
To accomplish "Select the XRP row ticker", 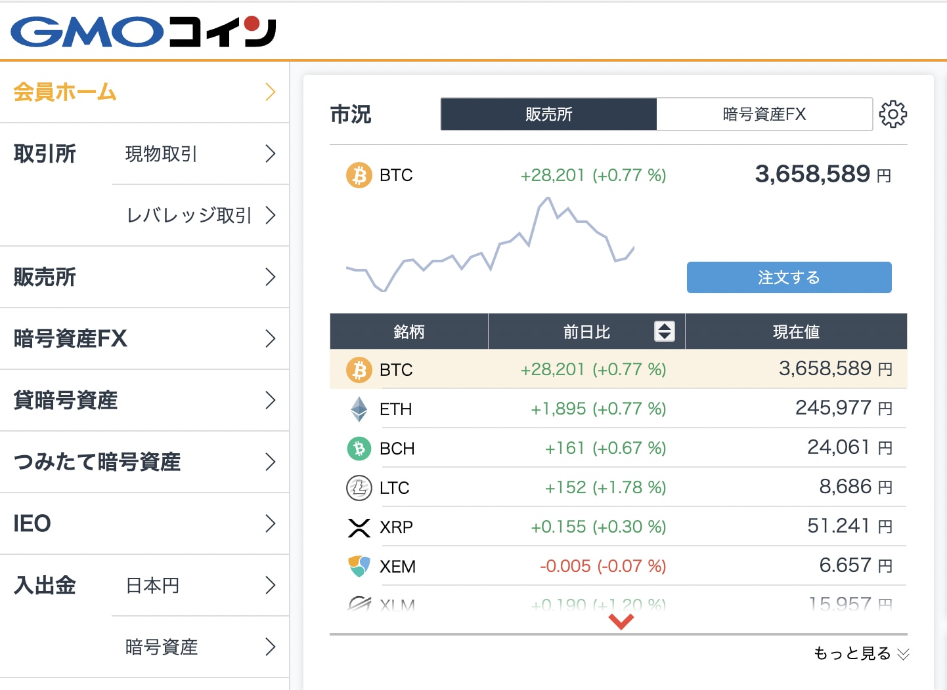I will (396, 527).
